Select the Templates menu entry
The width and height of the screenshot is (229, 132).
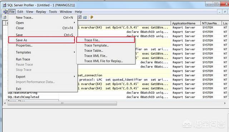click(43, 52)
